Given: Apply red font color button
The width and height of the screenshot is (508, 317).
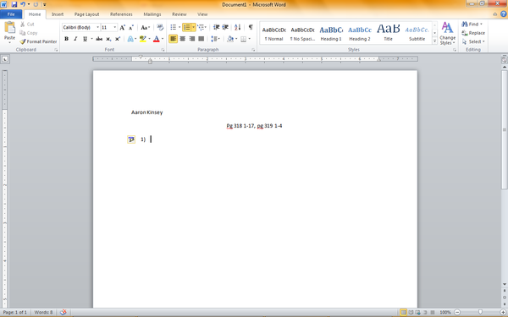Looking at the screenshot, I should [157, 39].
